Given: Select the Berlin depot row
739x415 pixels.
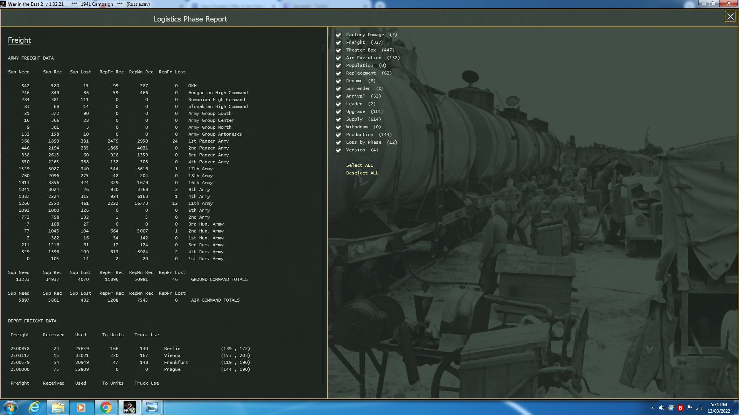Looking at the screenshot, I should pos(130,349).
